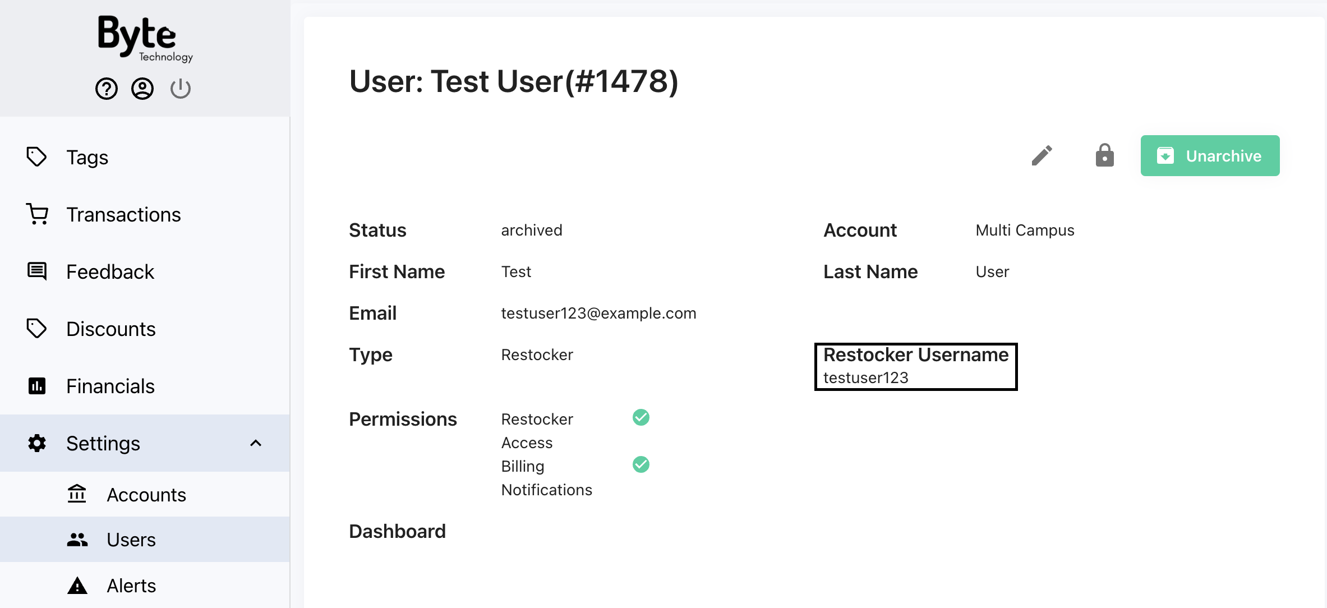
Task: Click the padlock icon
Action: coord(1105,155)
